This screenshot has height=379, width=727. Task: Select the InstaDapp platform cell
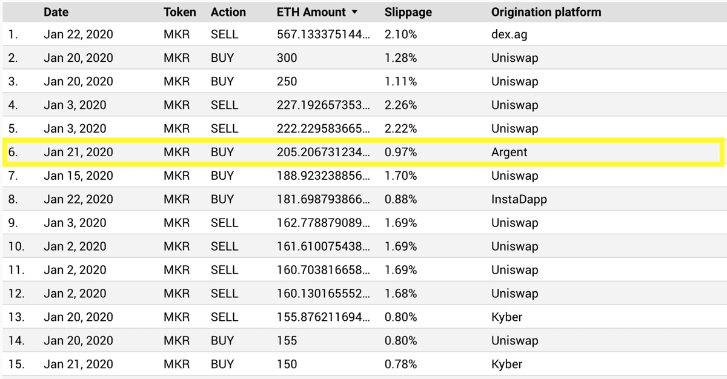(519, 200)
